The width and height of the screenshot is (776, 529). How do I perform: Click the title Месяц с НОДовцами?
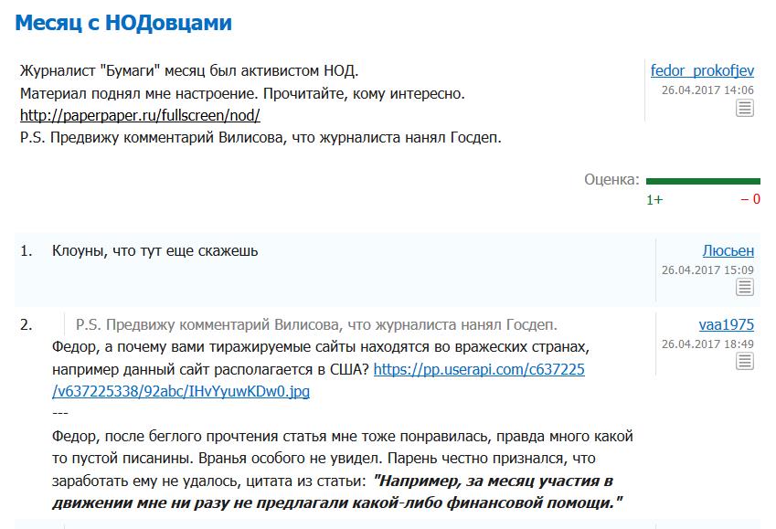[123, 23]
